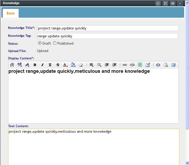This screenshot has width=189, height=165.
Task: Toggle bold formatting in the editor
Action: pos(35,65)
